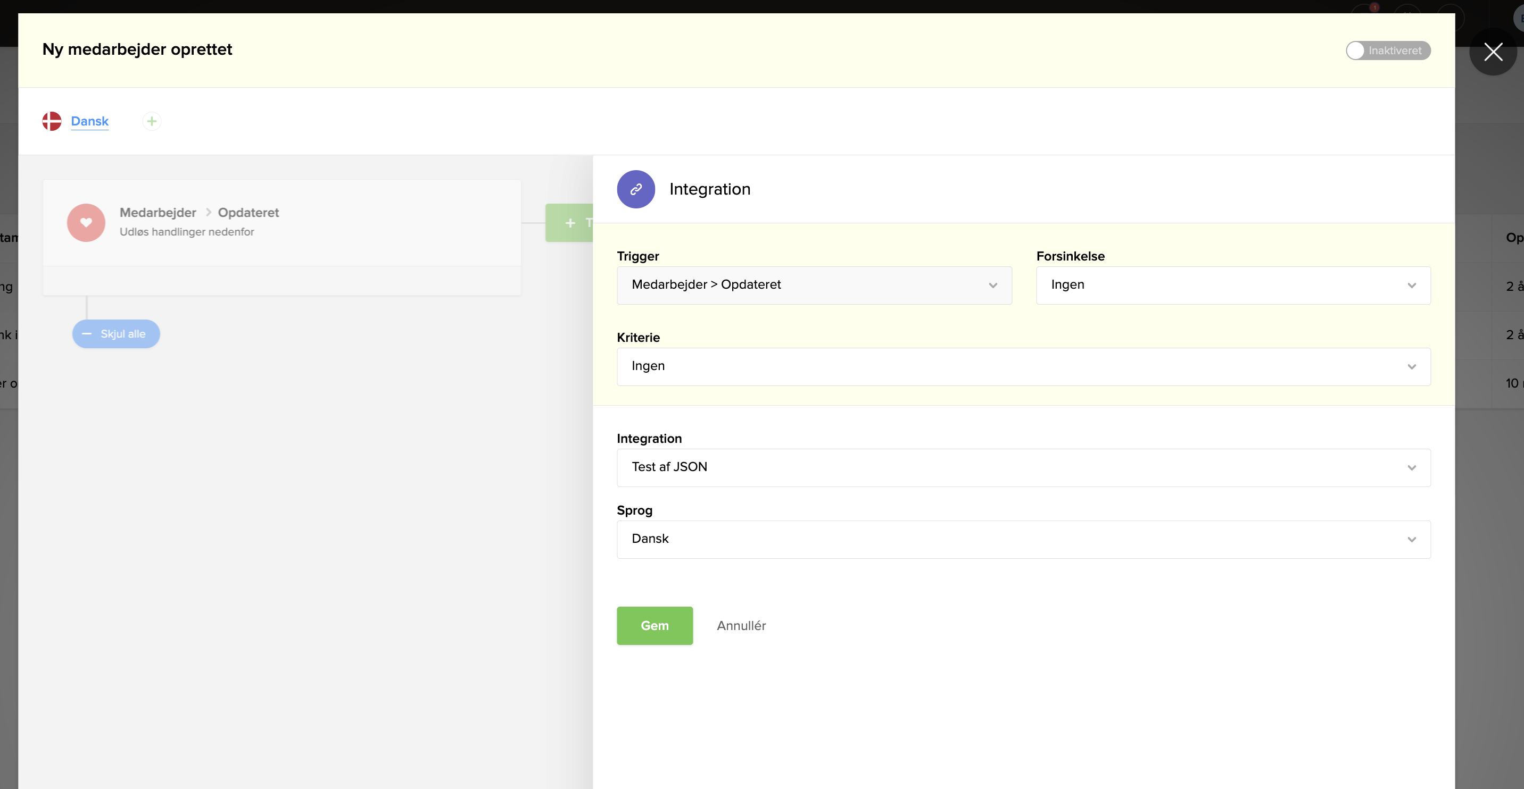Click the green plus add-action button
The width and height of the screenshot is (1524, 789).
pyautogui.click(x=570, y=223)
